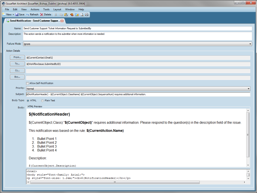Viewport: 257px width, 193px height.
Task: Close the Send Notification tab
Action: click(x=62, y=21)
